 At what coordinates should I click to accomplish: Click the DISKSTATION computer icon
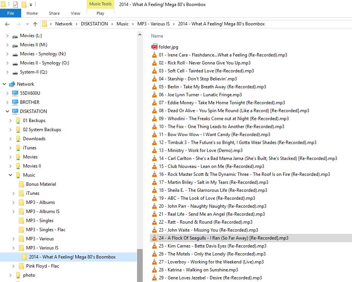15,111
